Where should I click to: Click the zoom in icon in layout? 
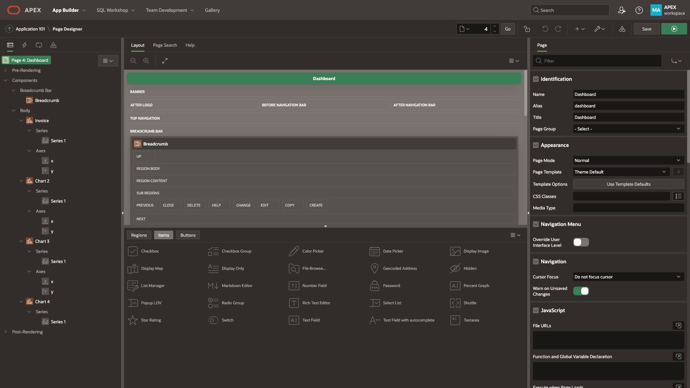click(146, 61)
